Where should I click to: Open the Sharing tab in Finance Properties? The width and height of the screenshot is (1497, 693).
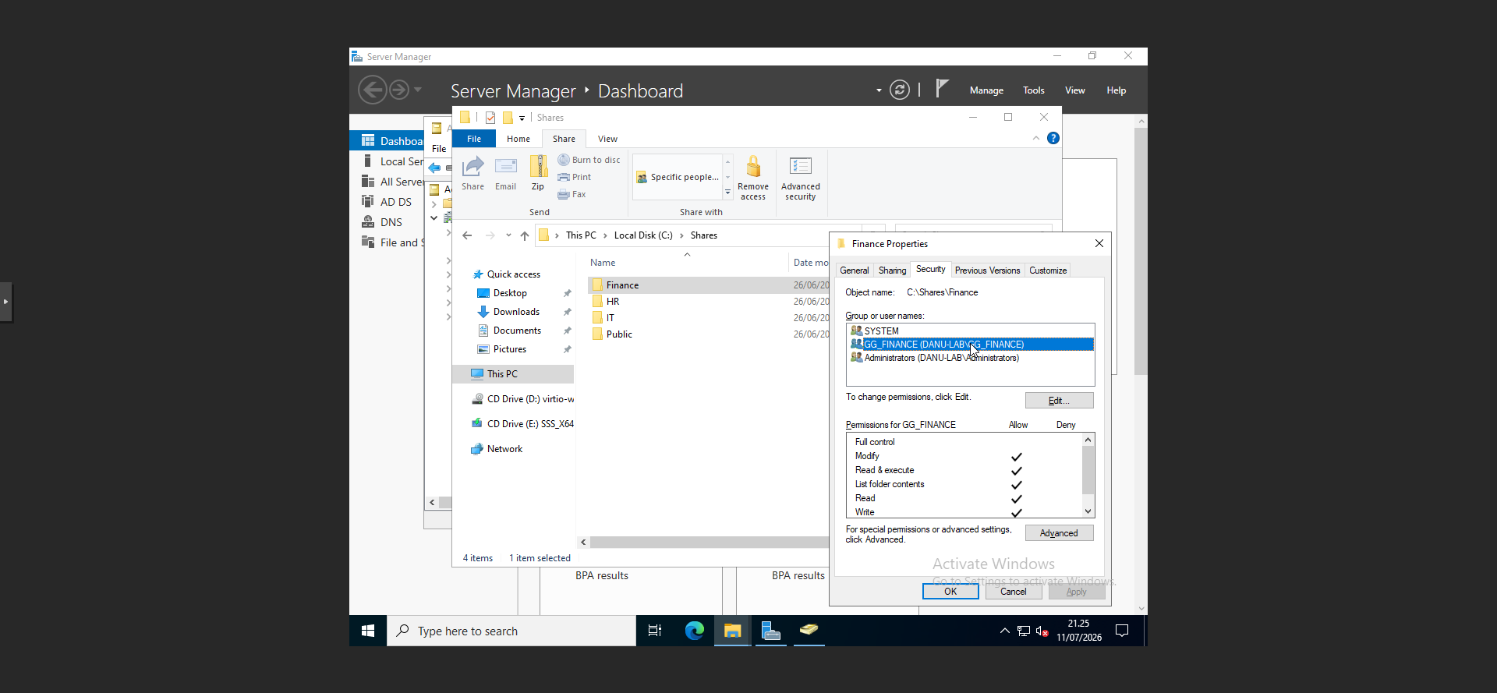point(892,270)
